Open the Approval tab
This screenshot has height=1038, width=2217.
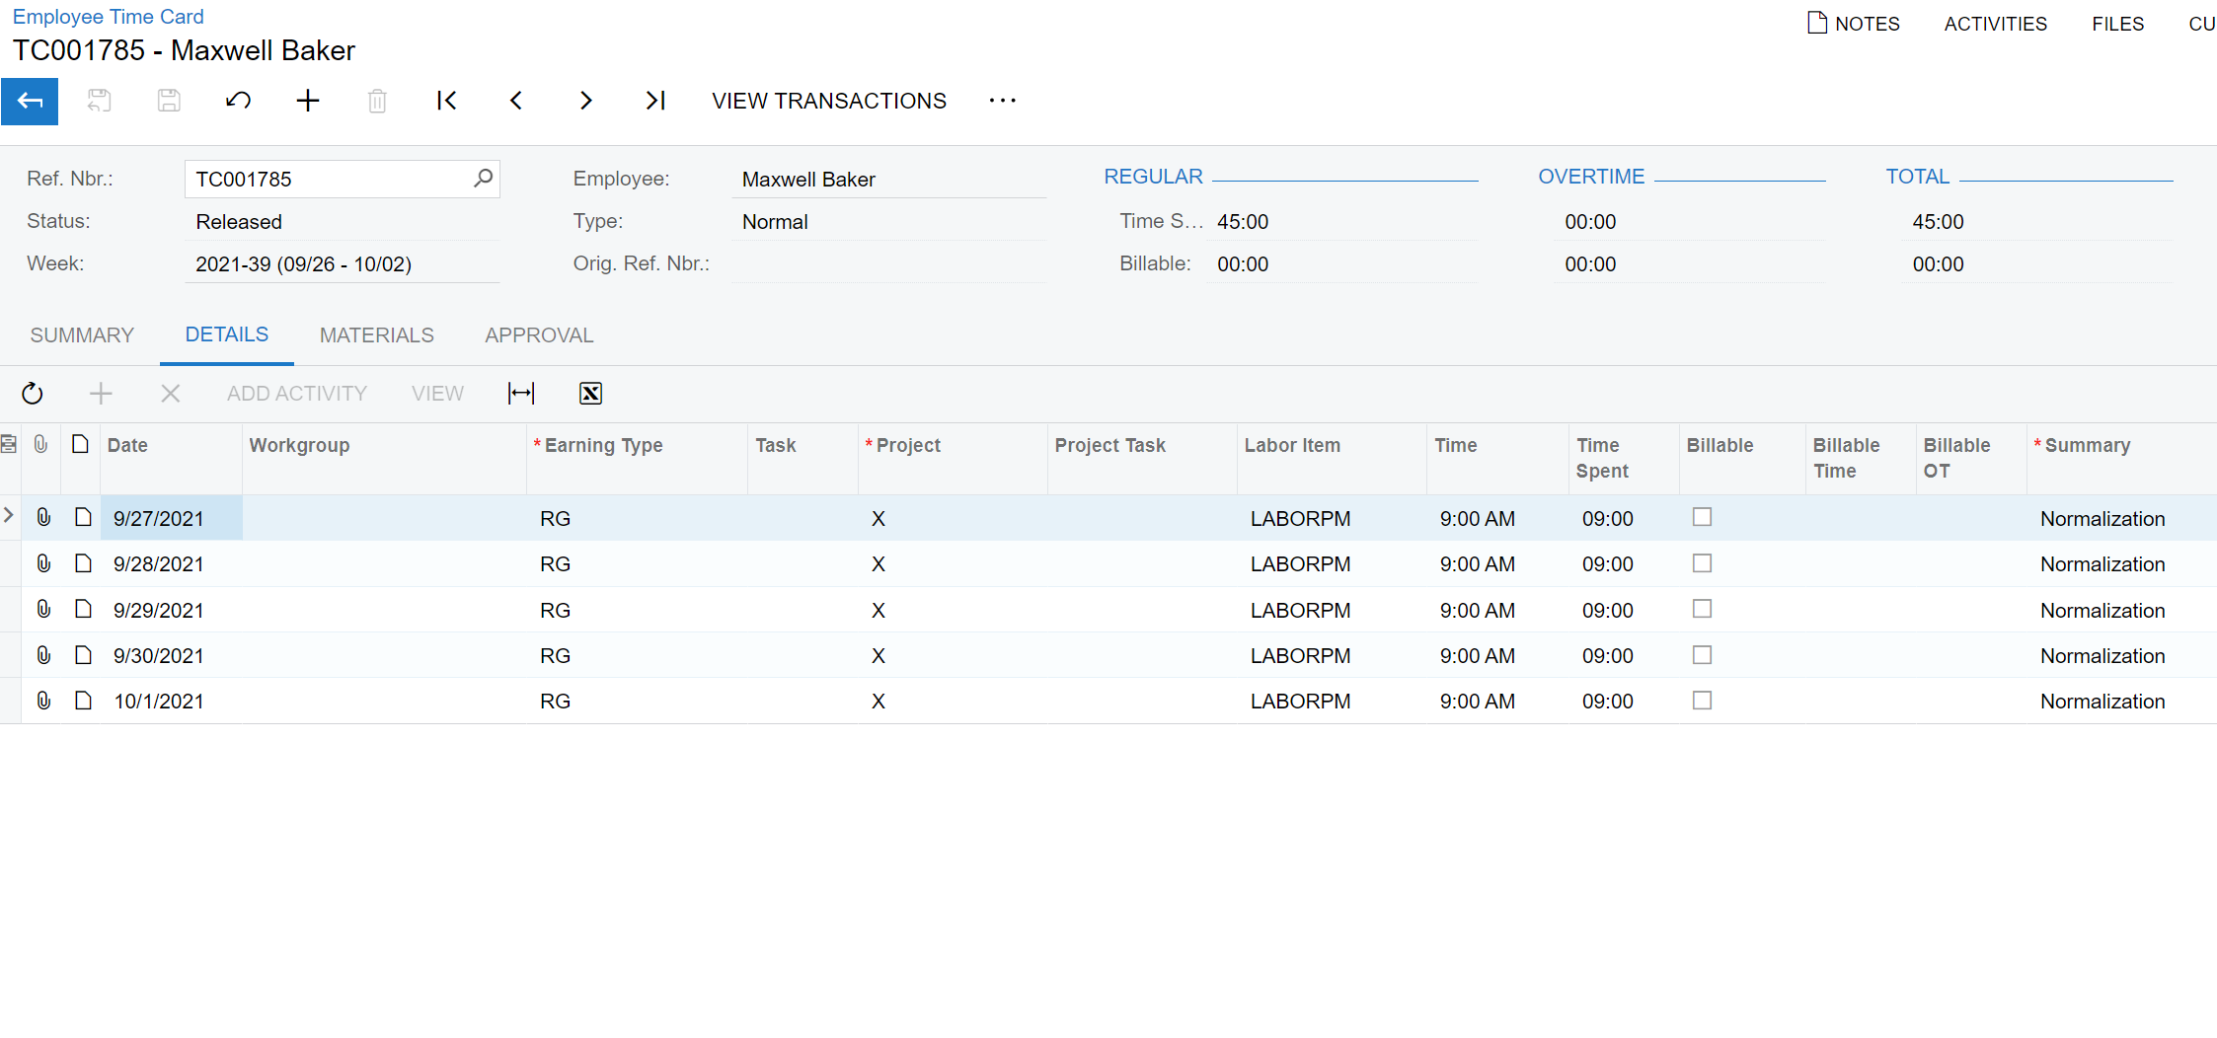[x=539, y=335]
